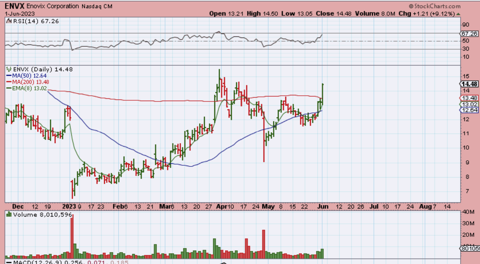Click the volume icon beside Volume 8,010,596
The width and height of the screenshot is (480, 264).
(x=9, y=215)
